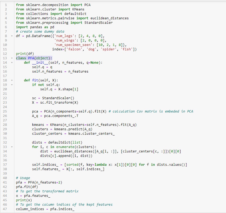Click the string 'num_wings'
226x213 pixels.
(x=65, y=40)
